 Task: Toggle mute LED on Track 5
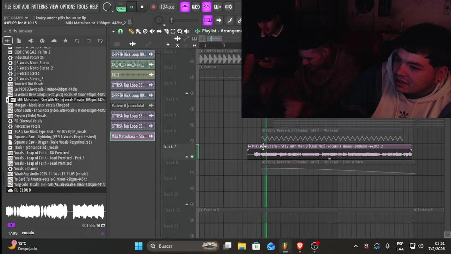click(192, 125)
